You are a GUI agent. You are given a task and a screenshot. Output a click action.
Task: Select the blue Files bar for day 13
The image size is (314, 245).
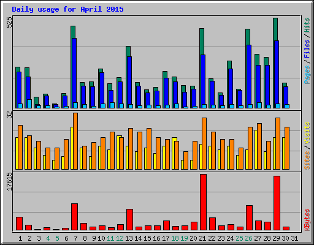(x=129, y=80)
